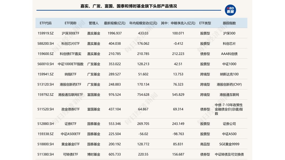The width and height of the screenshot is (285, 160).
Task: Click the NBD数据 circular logo
Action: [230, 10]
